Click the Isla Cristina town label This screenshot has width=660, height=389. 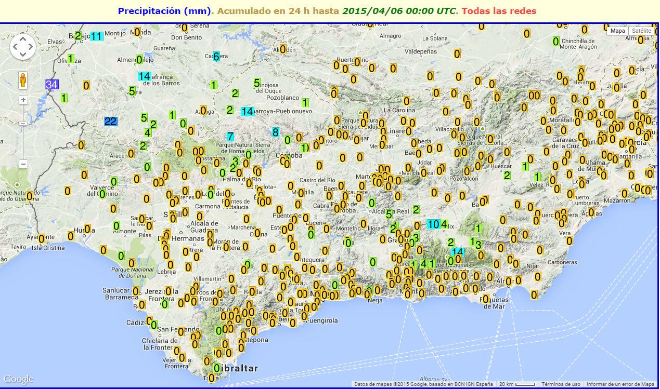click(49, 248)
